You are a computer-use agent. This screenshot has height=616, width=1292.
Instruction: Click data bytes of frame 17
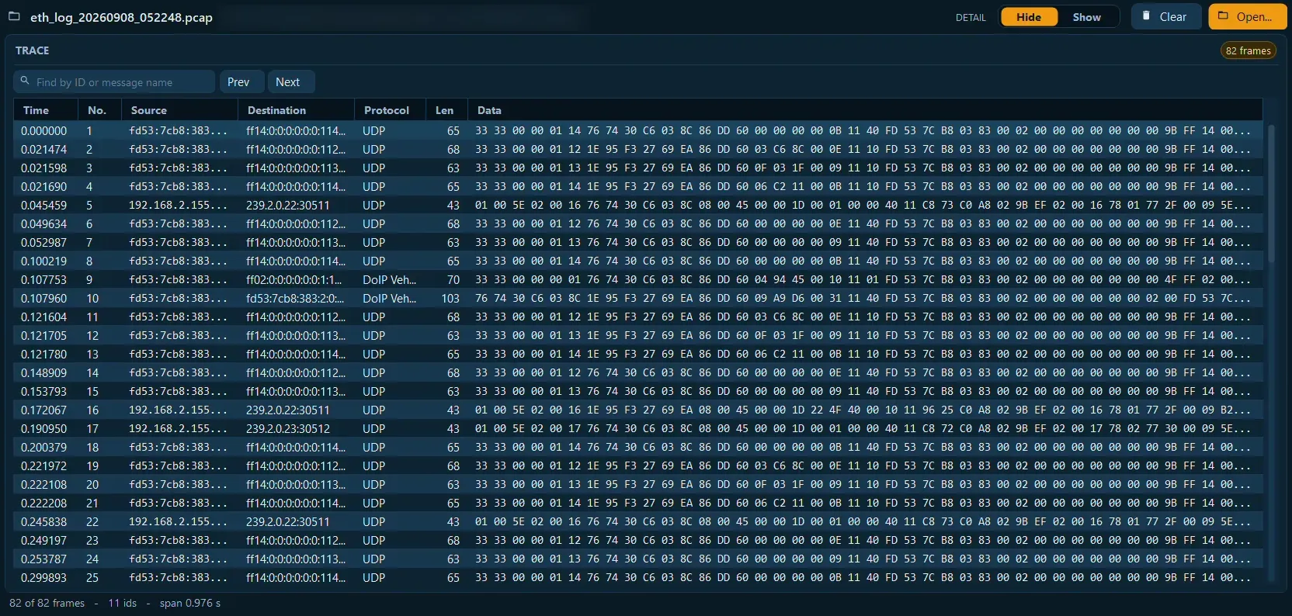pyautogui.click(x=863, y=428)
